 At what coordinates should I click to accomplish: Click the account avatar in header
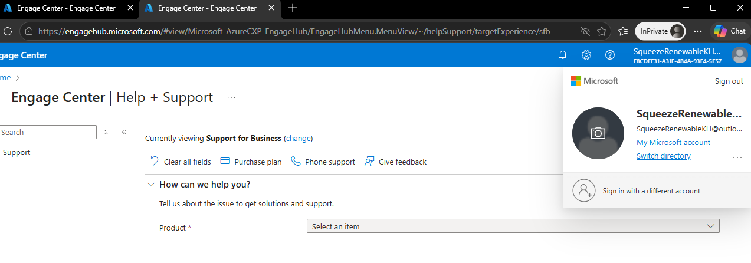coord(739,55)
